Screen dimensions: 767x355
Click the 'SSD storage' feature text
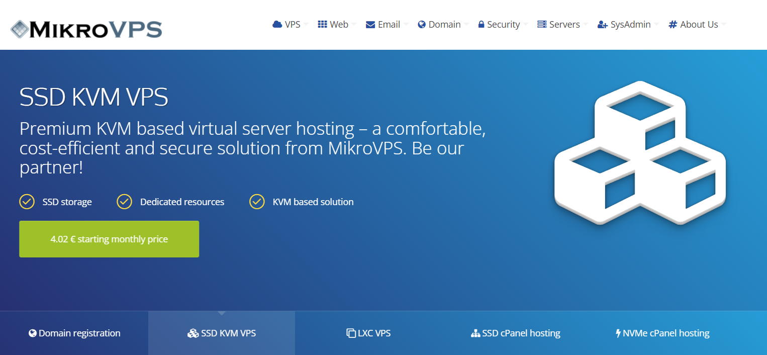point(67,202)
